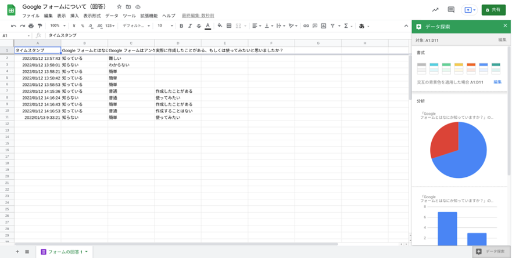This screenshot has width=512, height=258.
Task: Open the zoom 100% dropdown
Action: click(58, 26)
